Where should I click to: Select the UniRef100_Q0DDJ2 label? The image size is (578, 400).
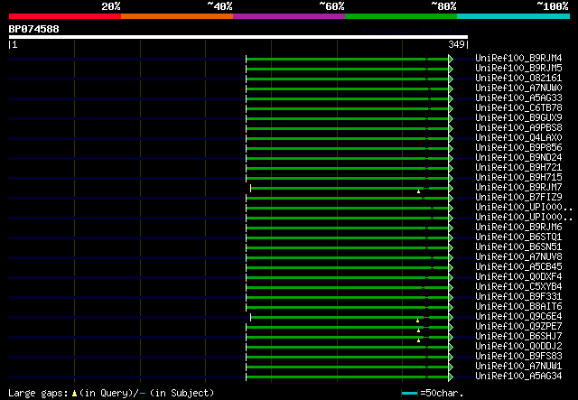coord(518,347)
